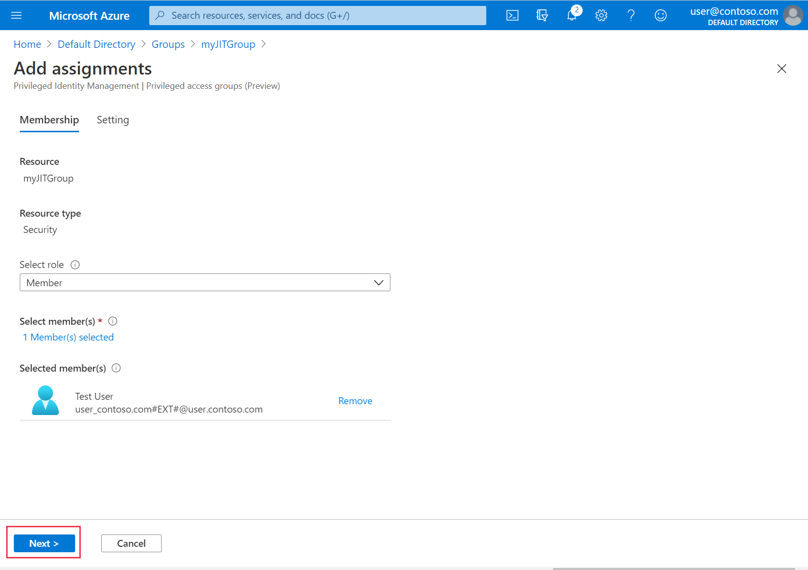Open the directory and subscription filter
808x570 pixels.
tap(542, 15)
